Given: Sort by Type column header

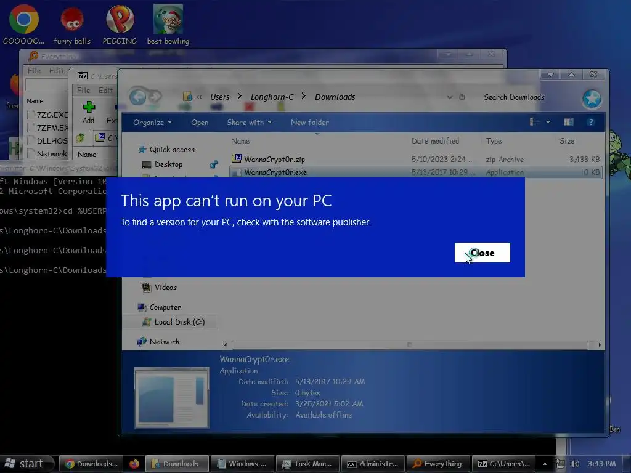Looking at the screenshot, I should point(494,141).
